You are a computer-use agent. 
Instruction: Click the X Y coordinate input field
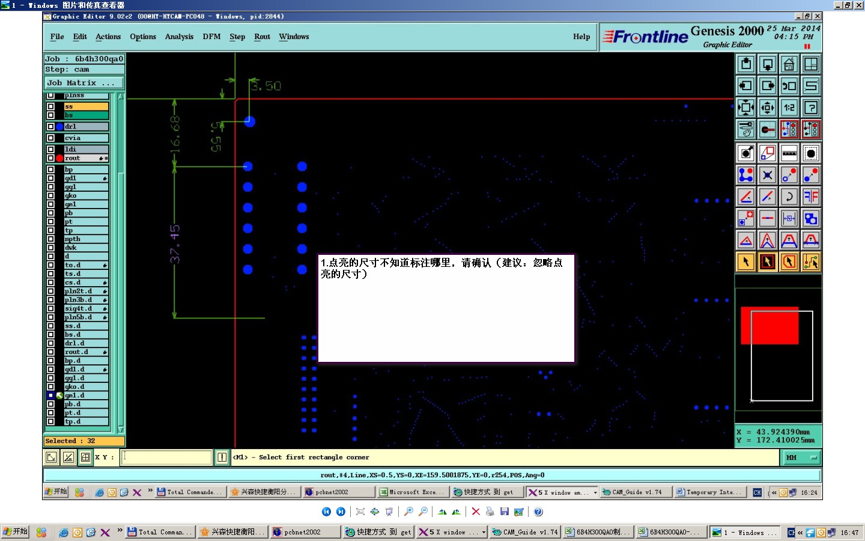click(x=167, y=457)
